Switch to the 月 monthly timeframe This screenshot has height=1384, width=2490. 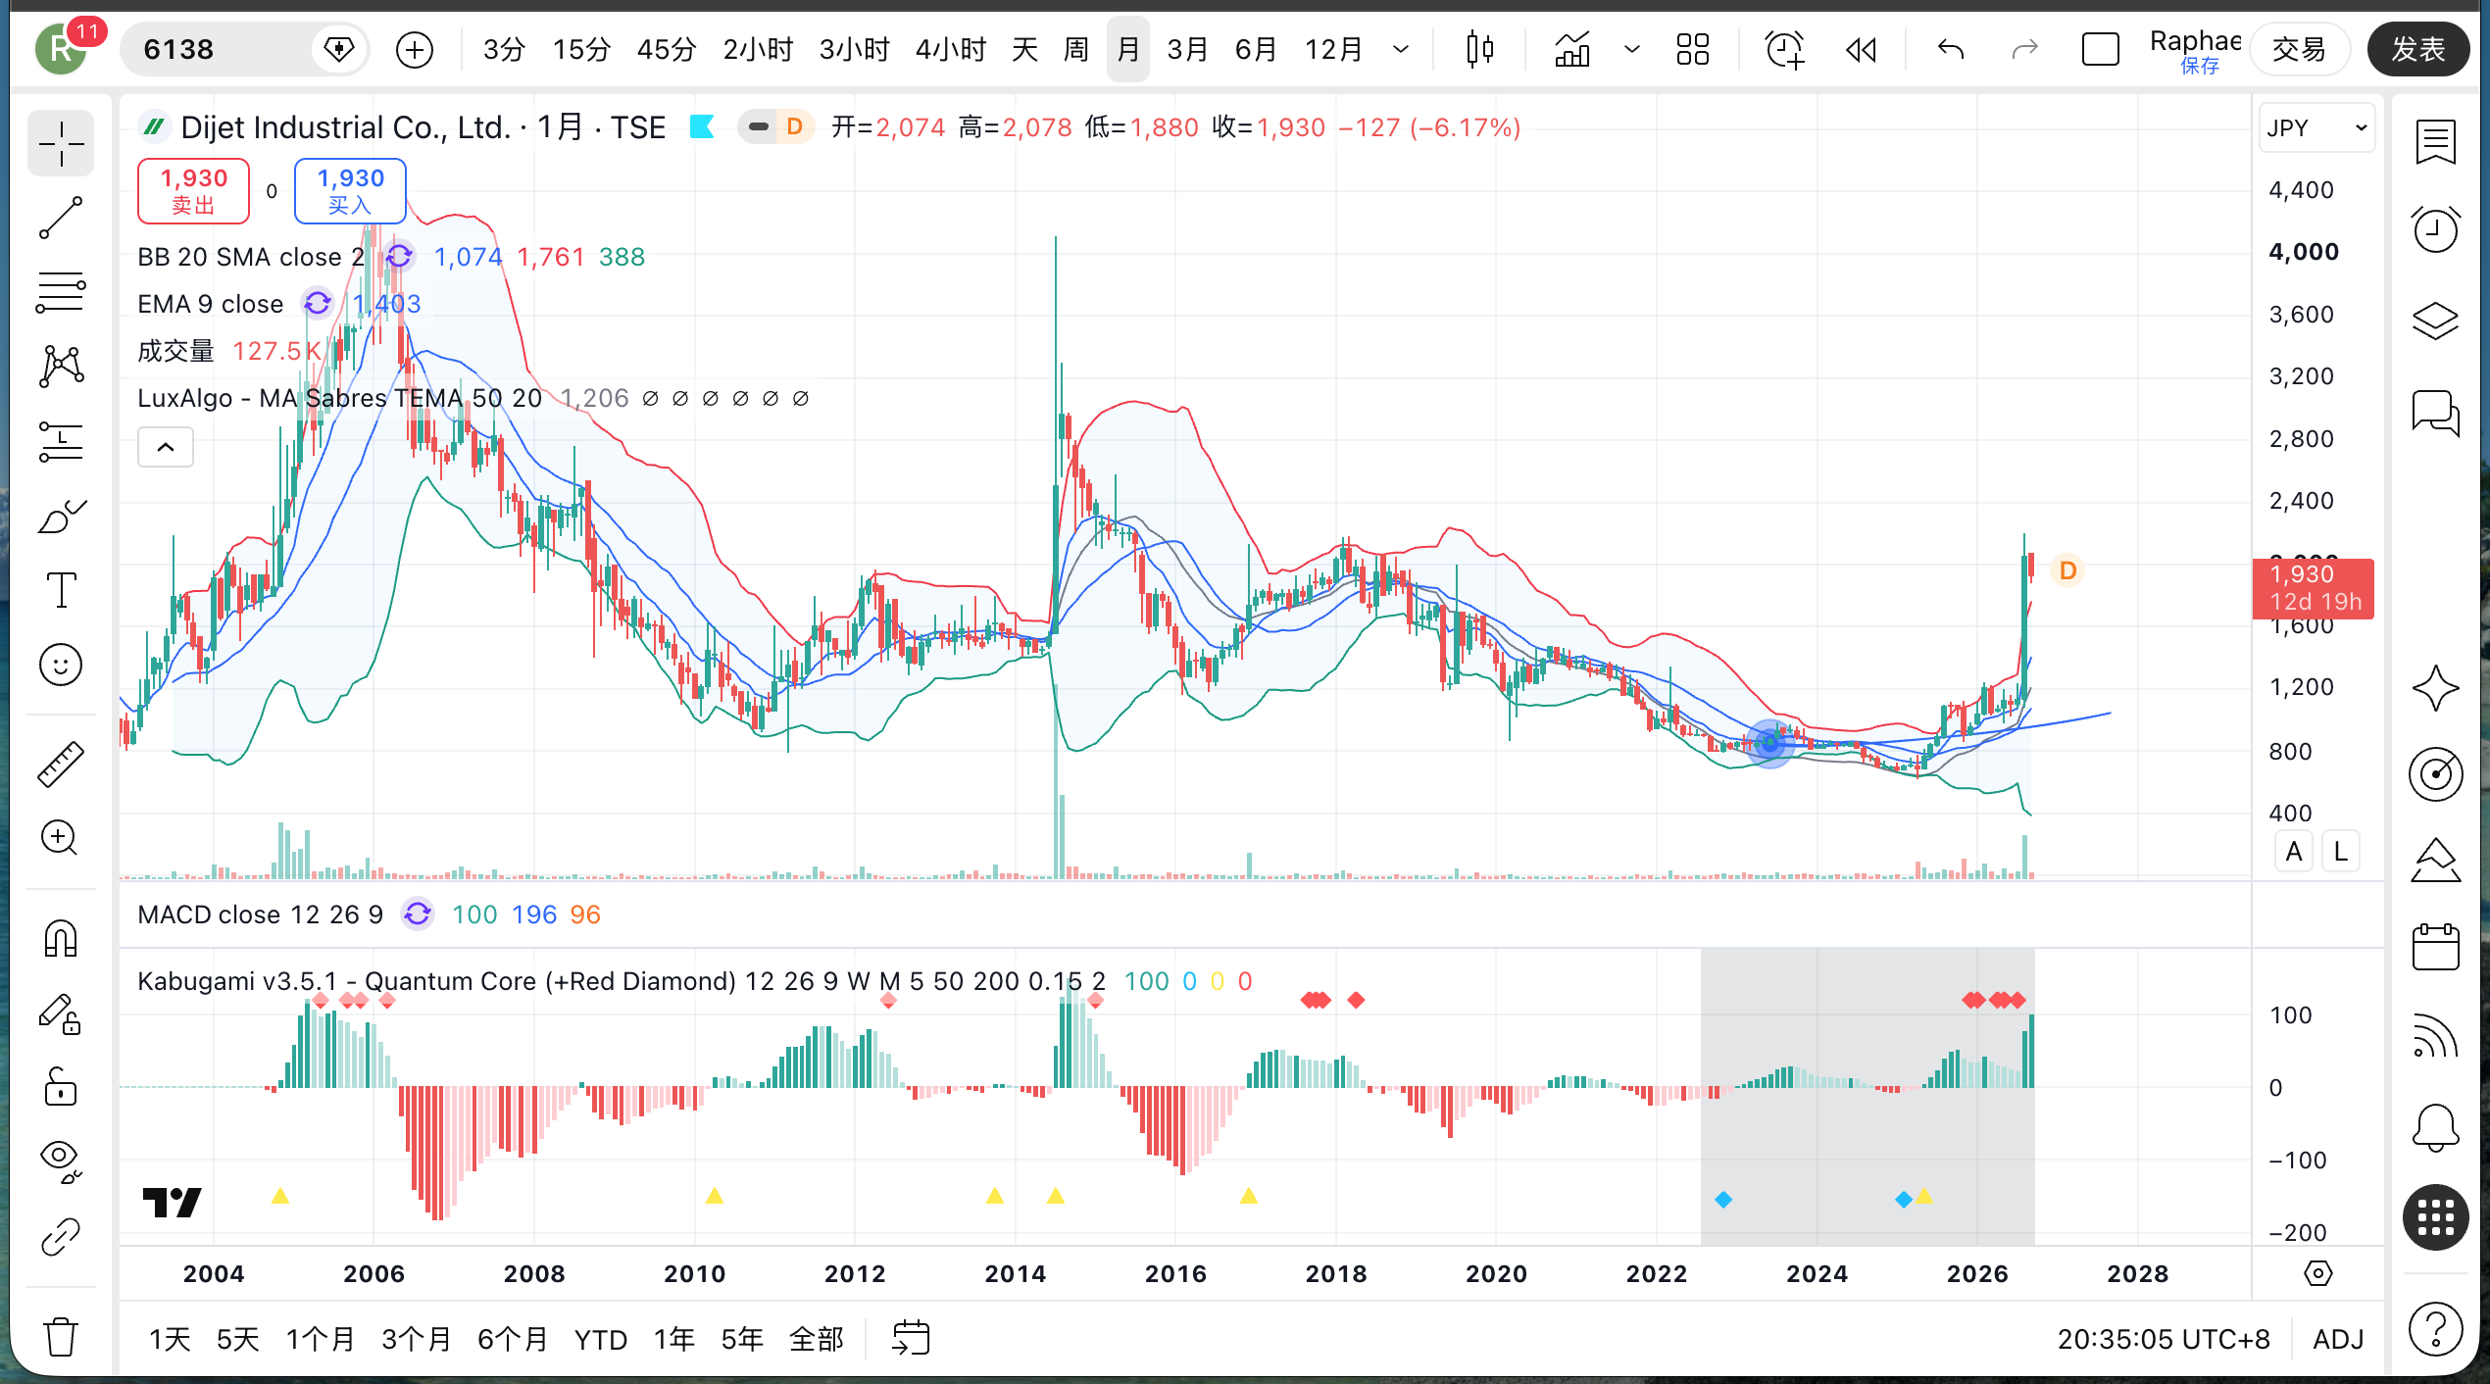[x=1128, y=49]
